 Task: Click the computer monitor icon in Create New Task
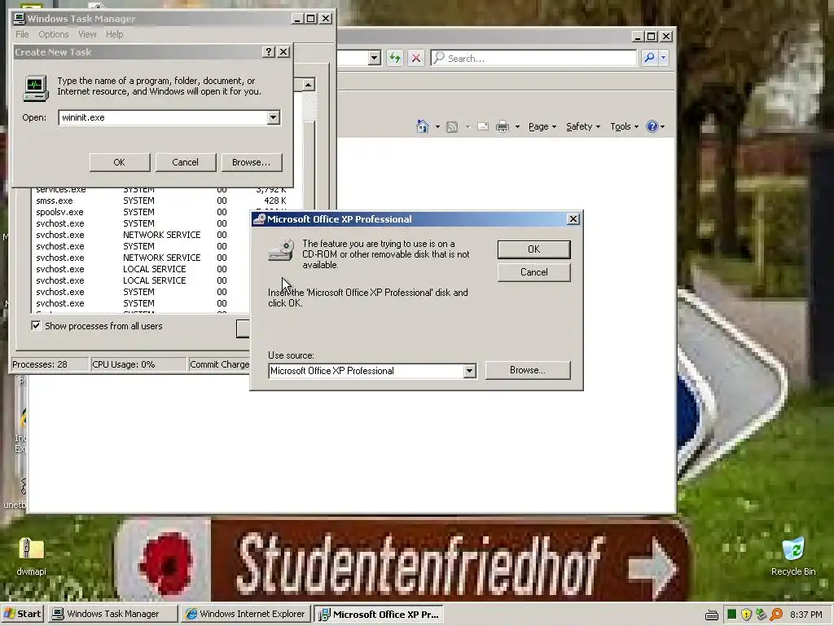(36, 88)
